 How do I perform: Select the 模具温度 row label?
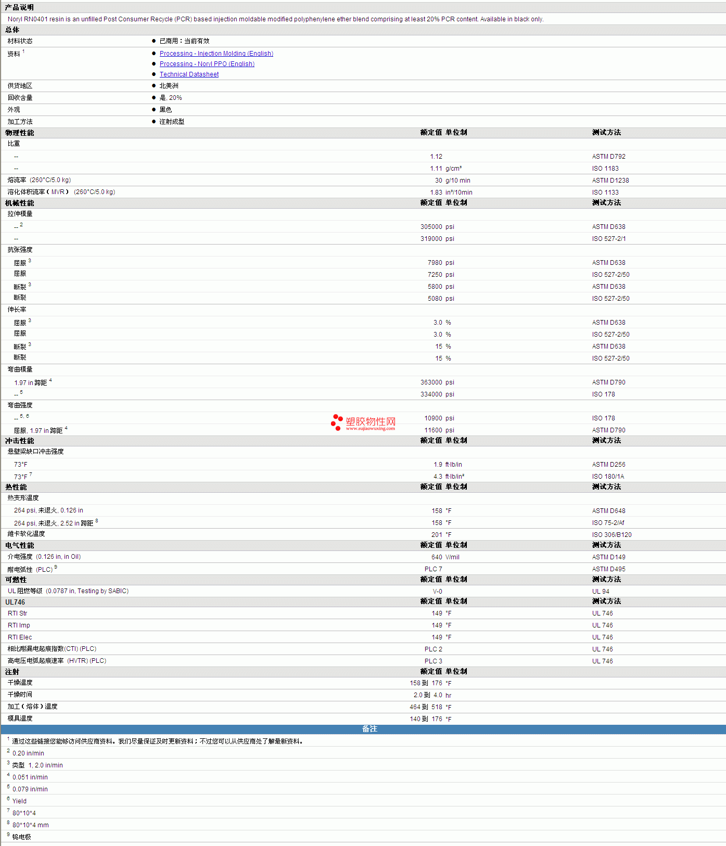click(20, 719)
